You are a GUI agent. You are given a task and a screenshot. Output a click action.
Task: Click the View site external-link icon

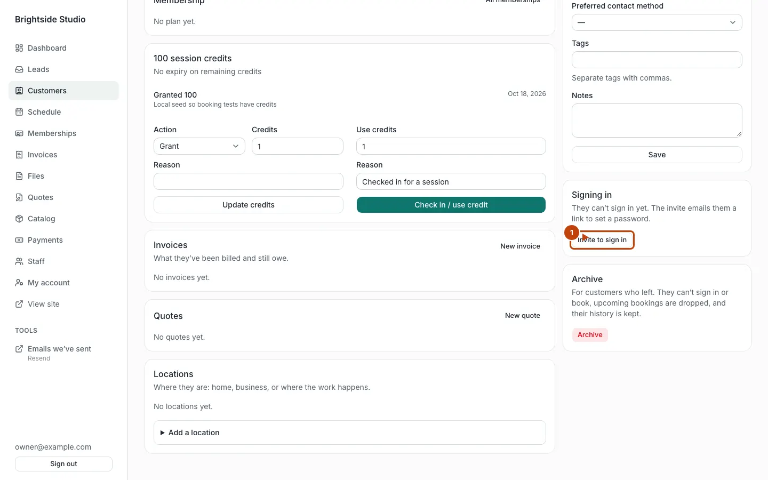pos(19,304)
